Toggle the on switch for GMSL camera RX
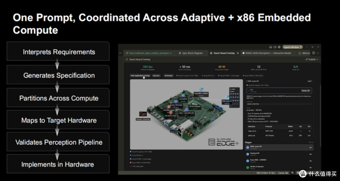This screenshot has width=340, height=181. pos(310,148)
